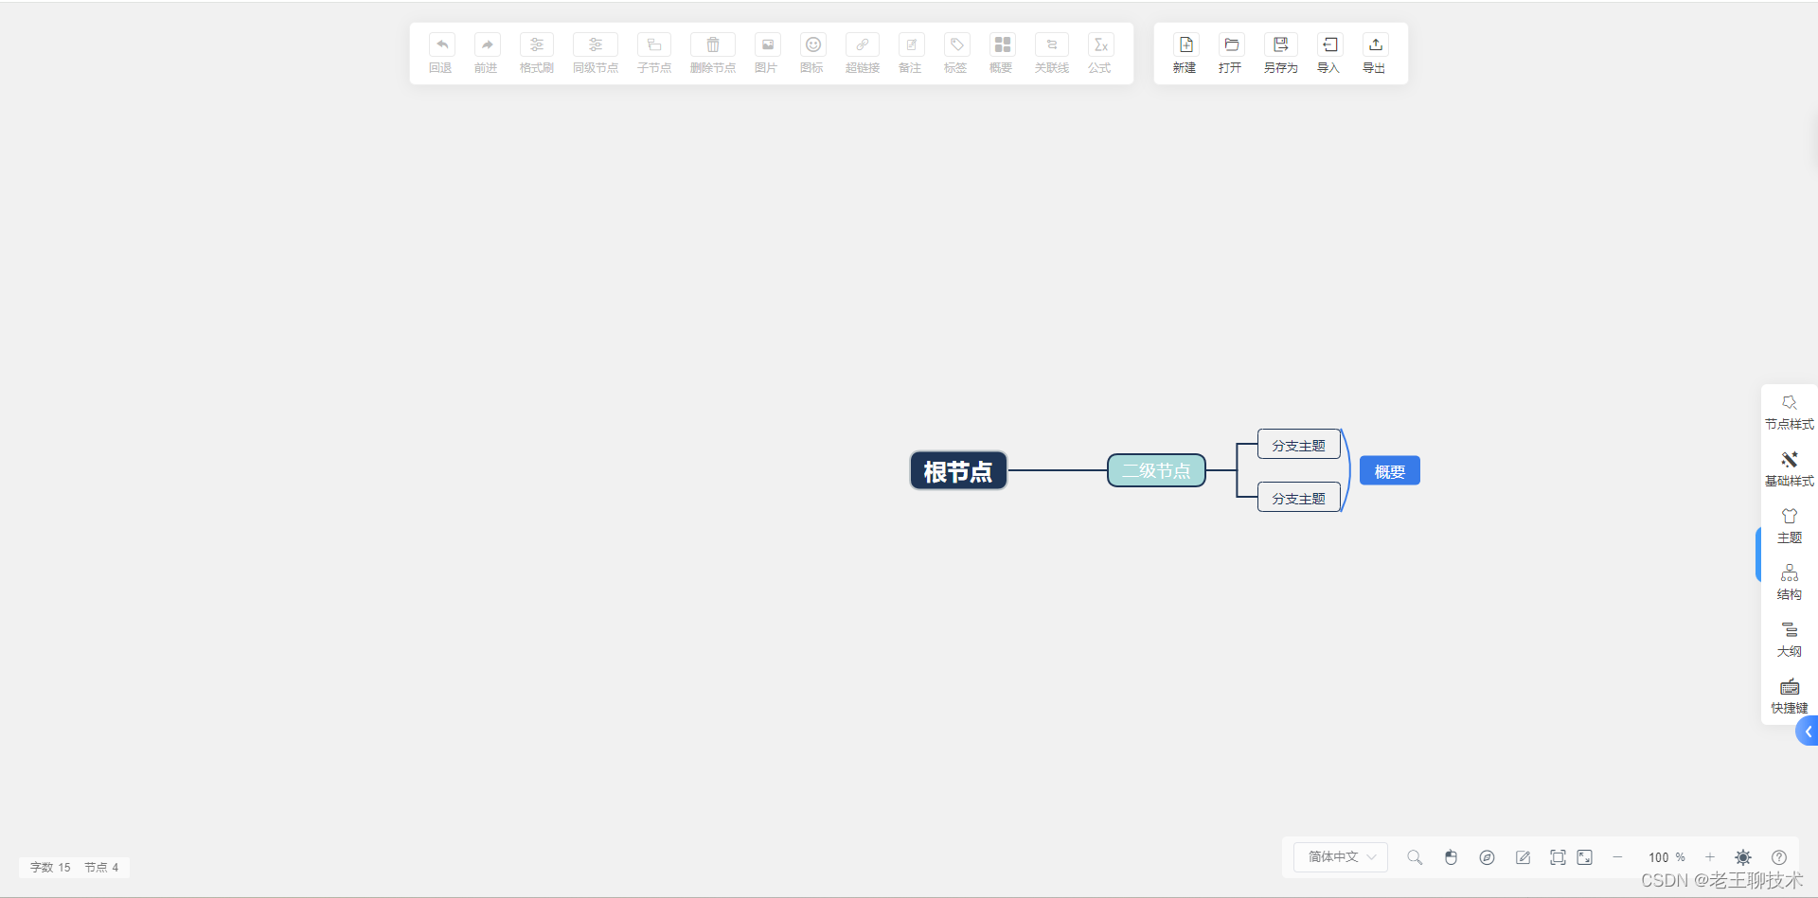Create an association line with 关联线
Screen dimensions: 1818x898
(x=1051, y=44)
